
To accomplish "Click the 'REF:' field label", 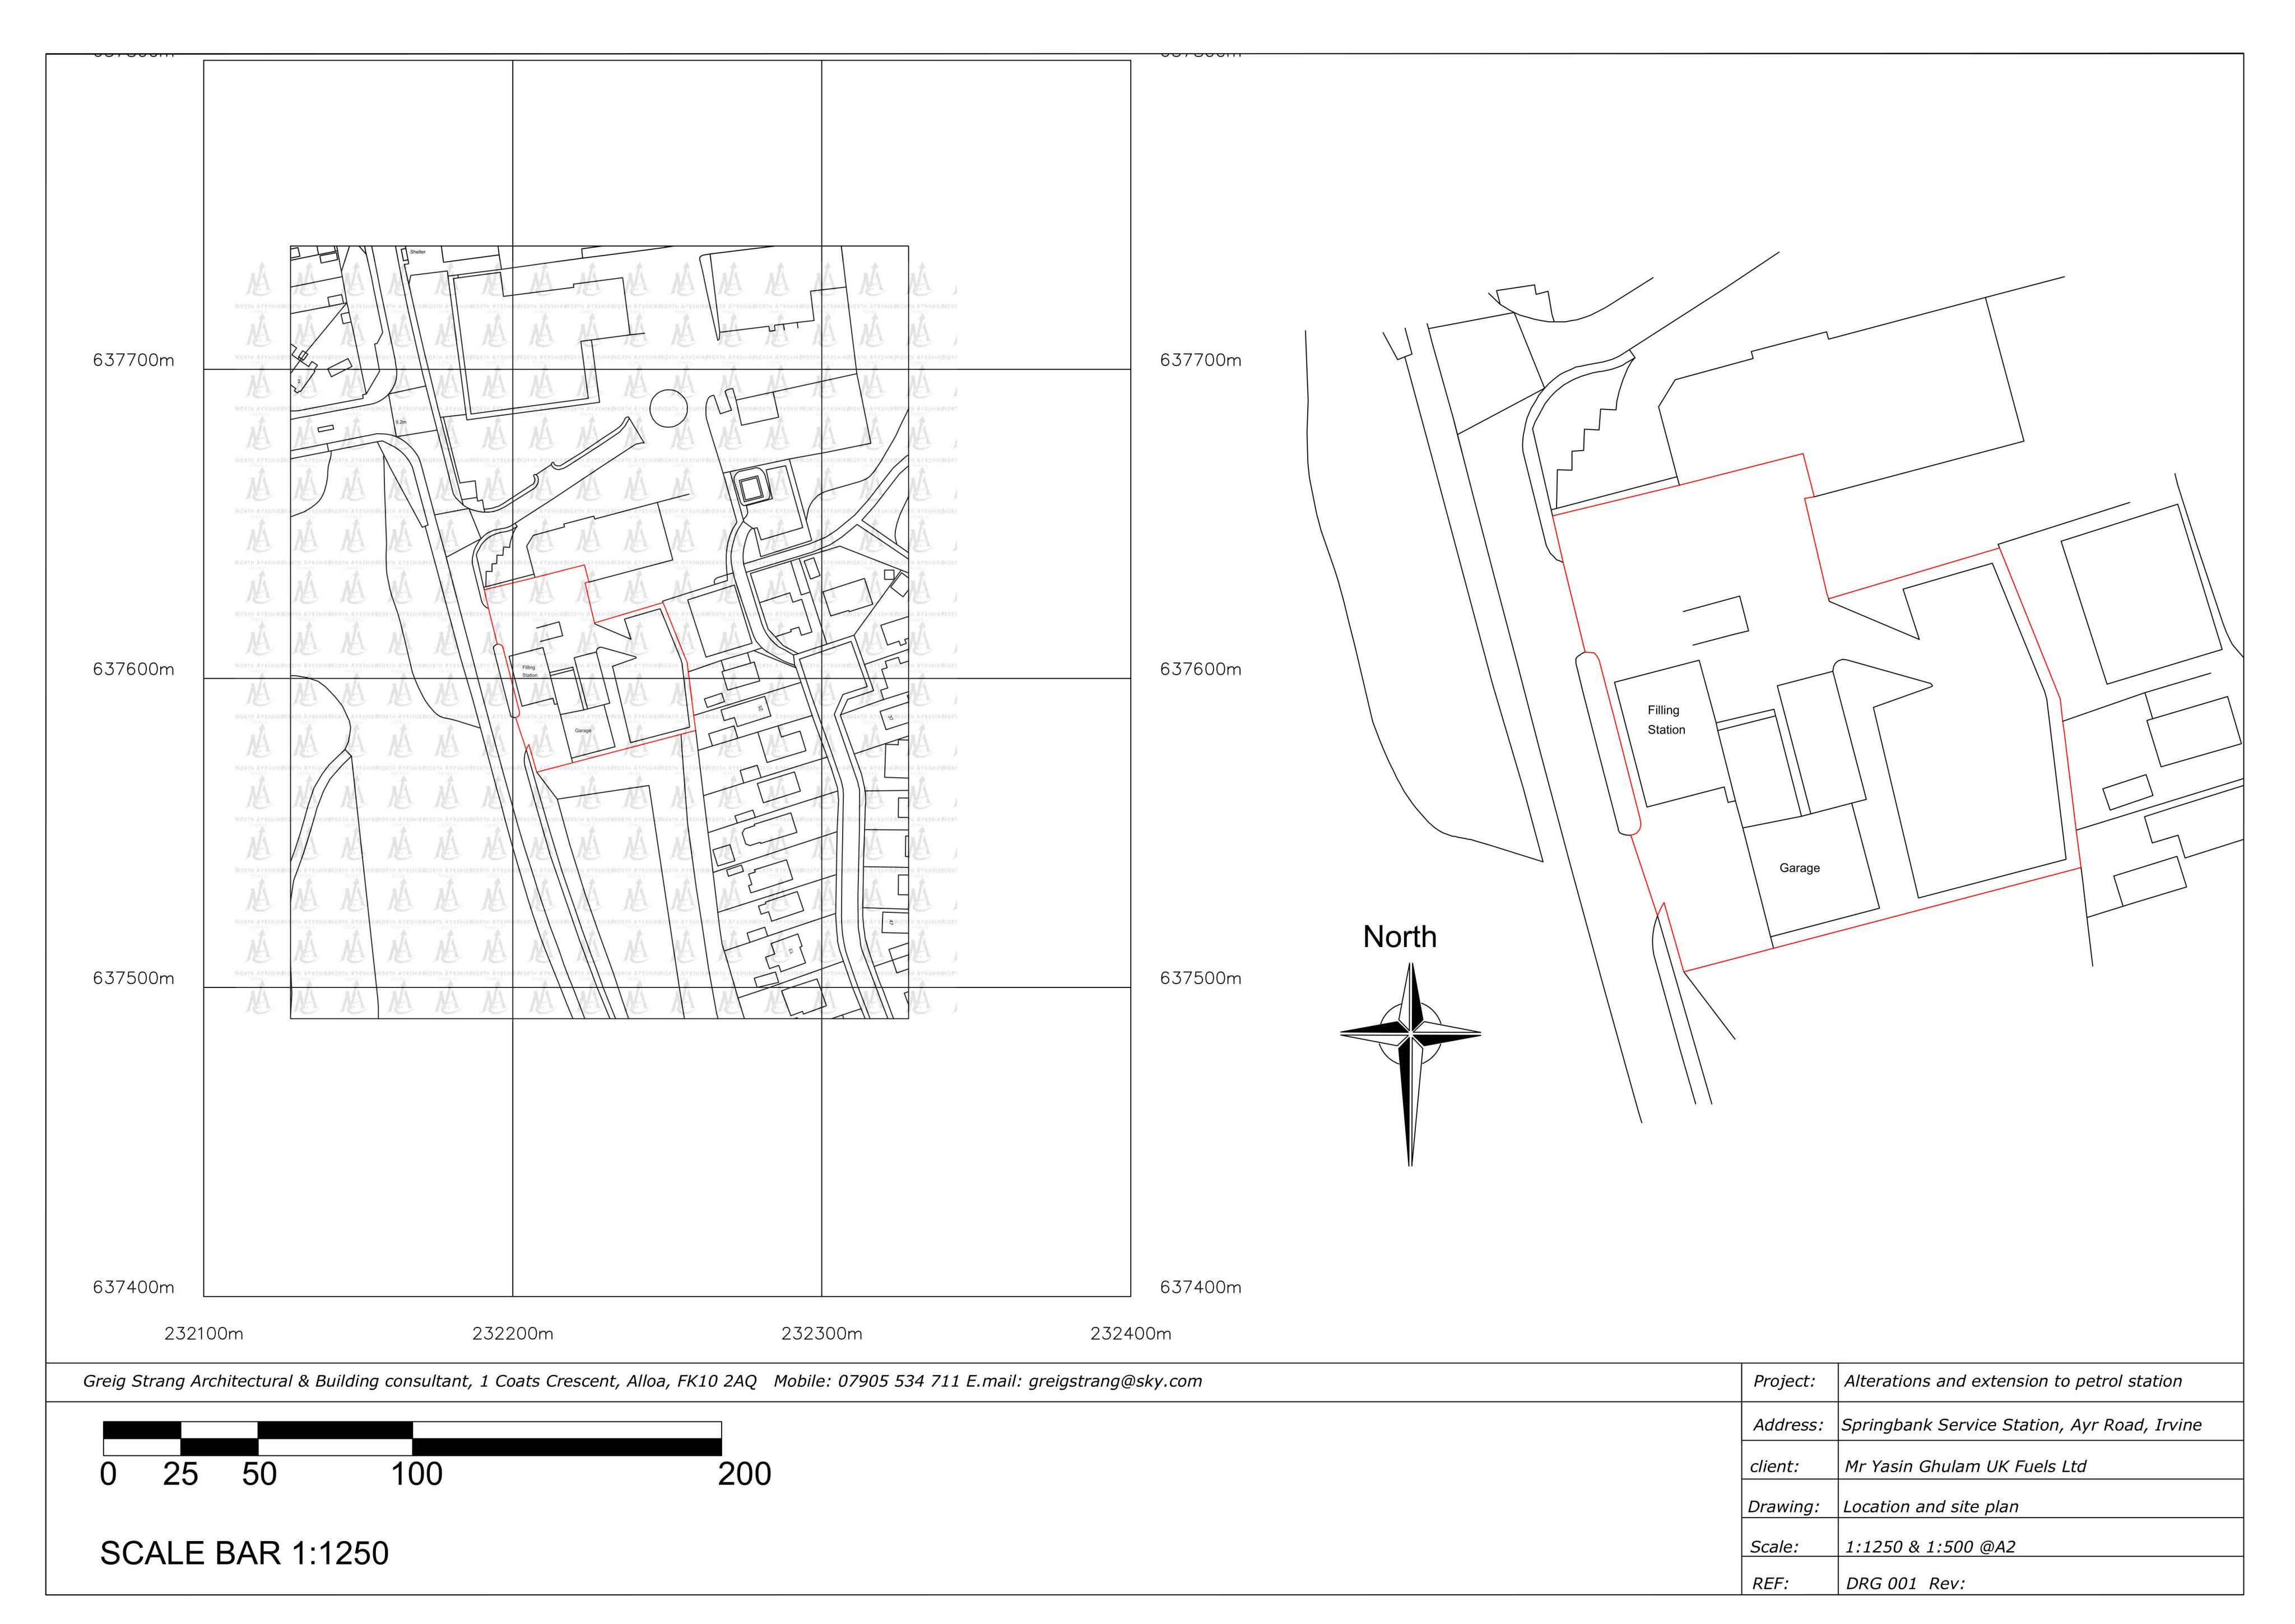I will pos(1771,1583).
